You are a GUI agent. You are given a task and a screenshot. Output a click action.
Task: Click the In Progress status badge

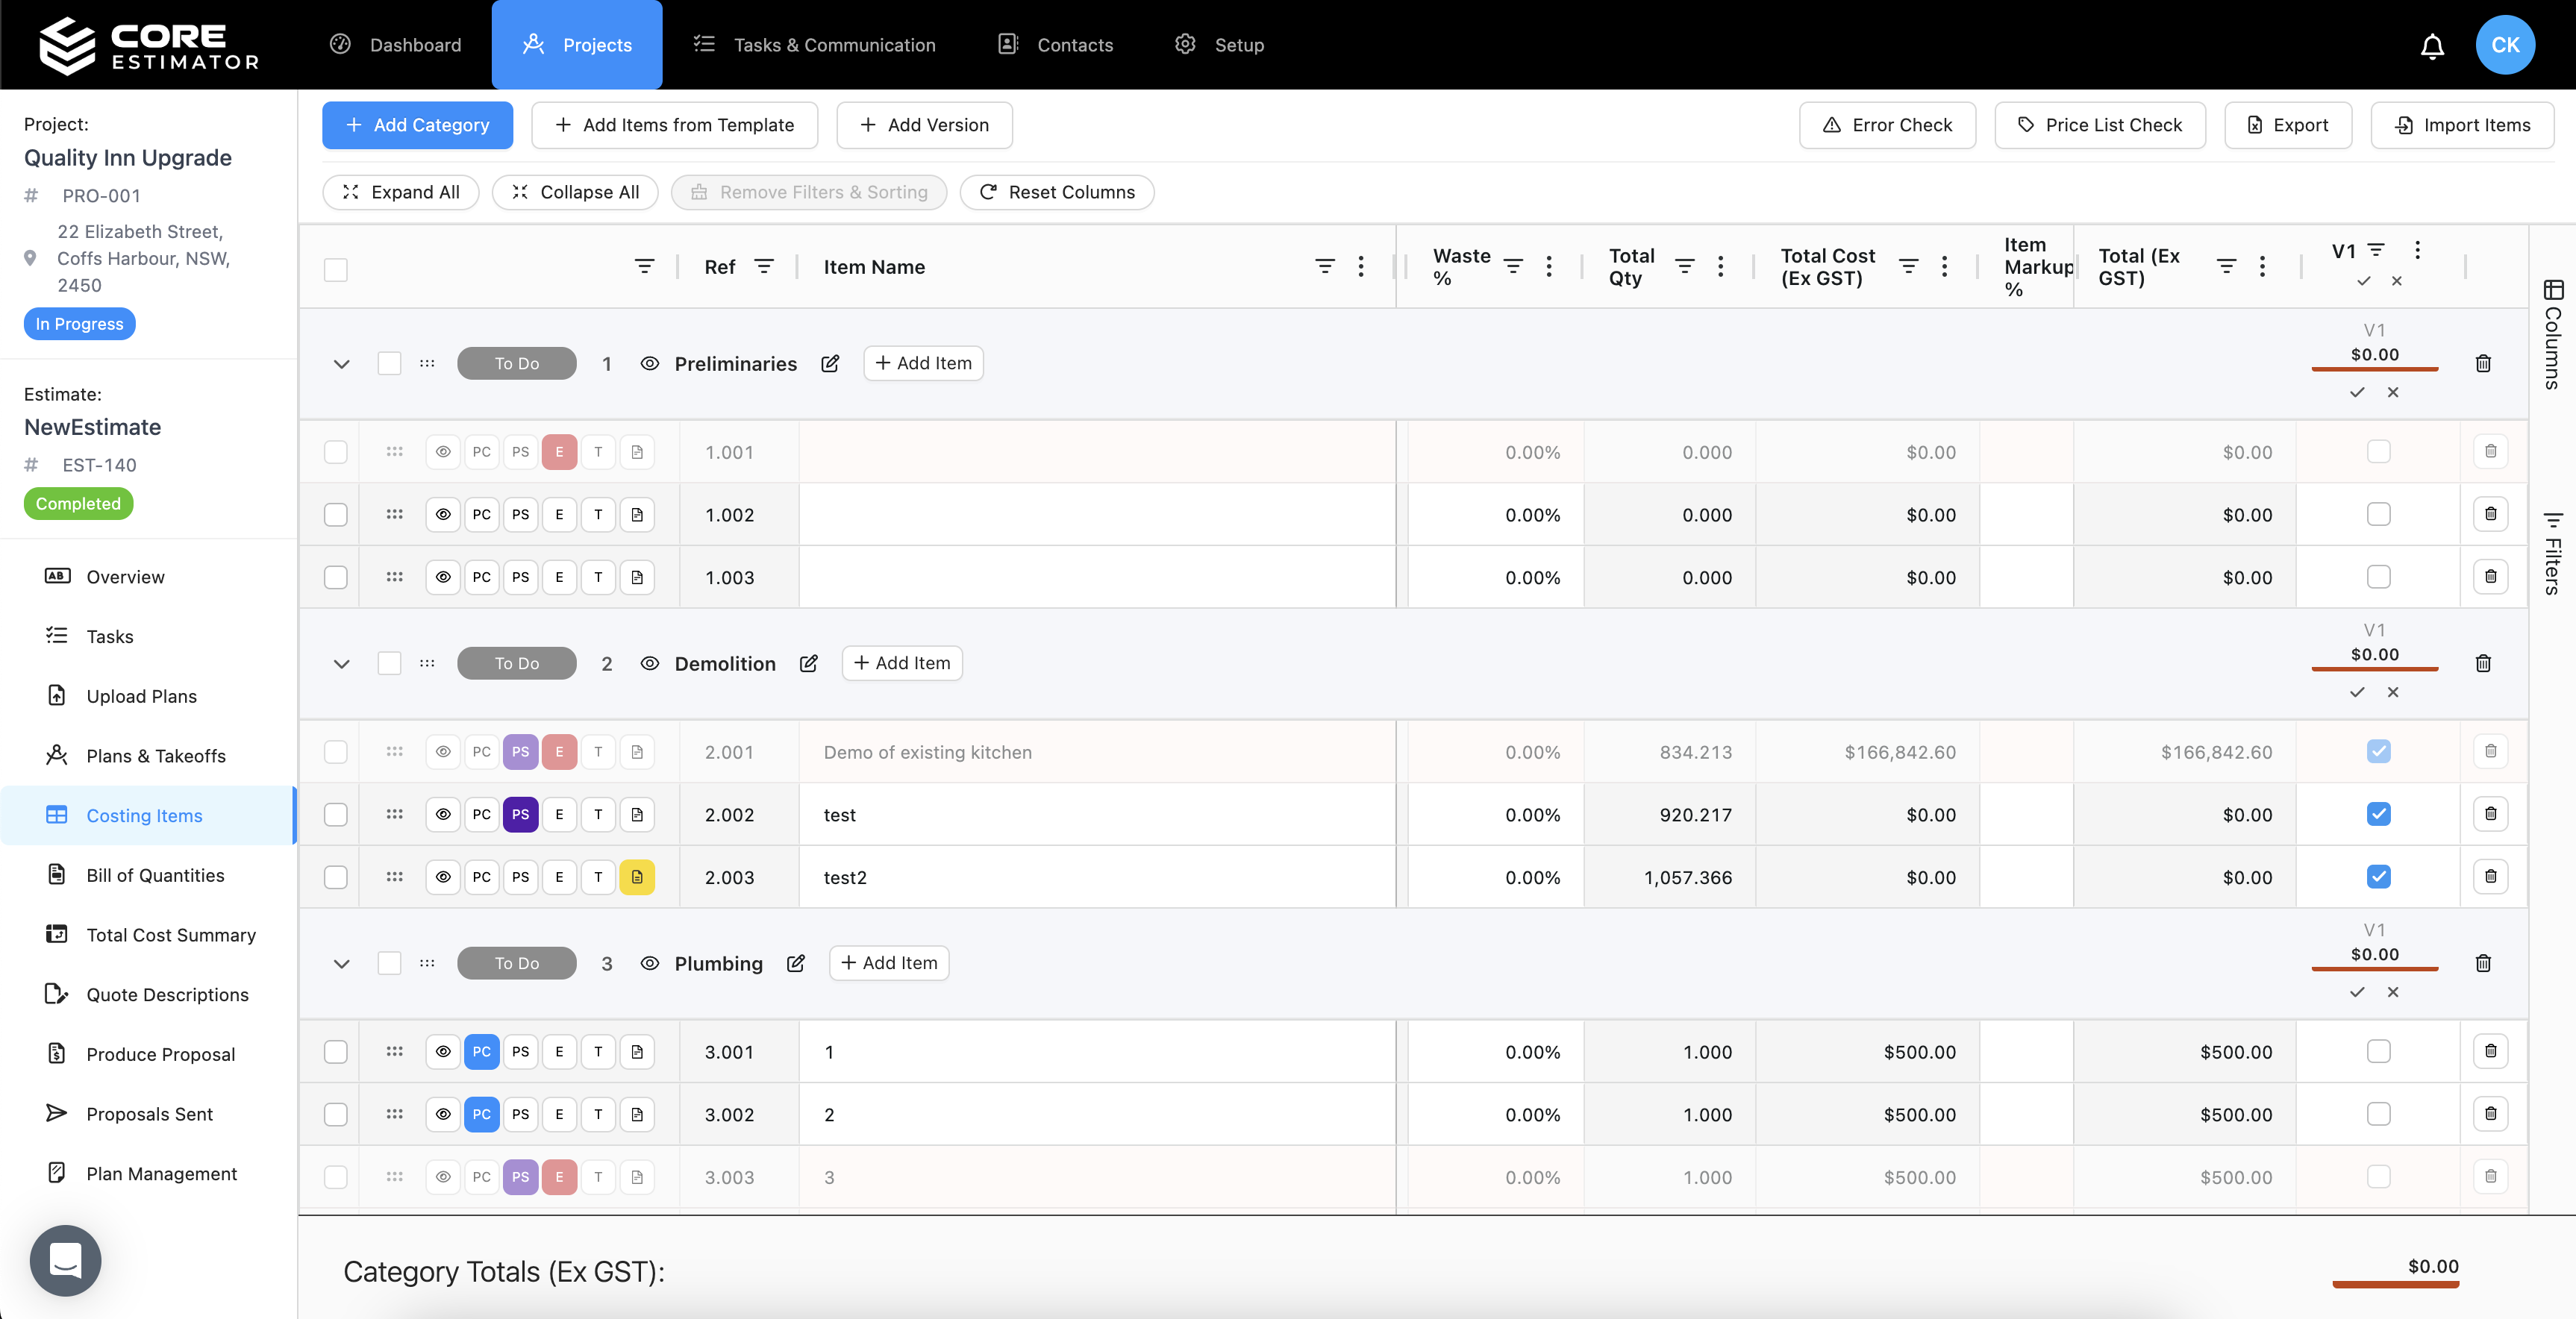[x=79, y=323]
